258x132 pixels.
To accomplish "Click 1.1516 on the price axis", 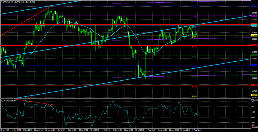I will tap(254, 59).
